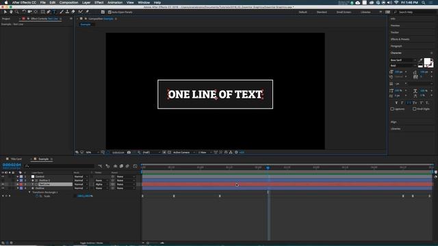Open the Effect menu
438x246 pixels.
[99, 3]
